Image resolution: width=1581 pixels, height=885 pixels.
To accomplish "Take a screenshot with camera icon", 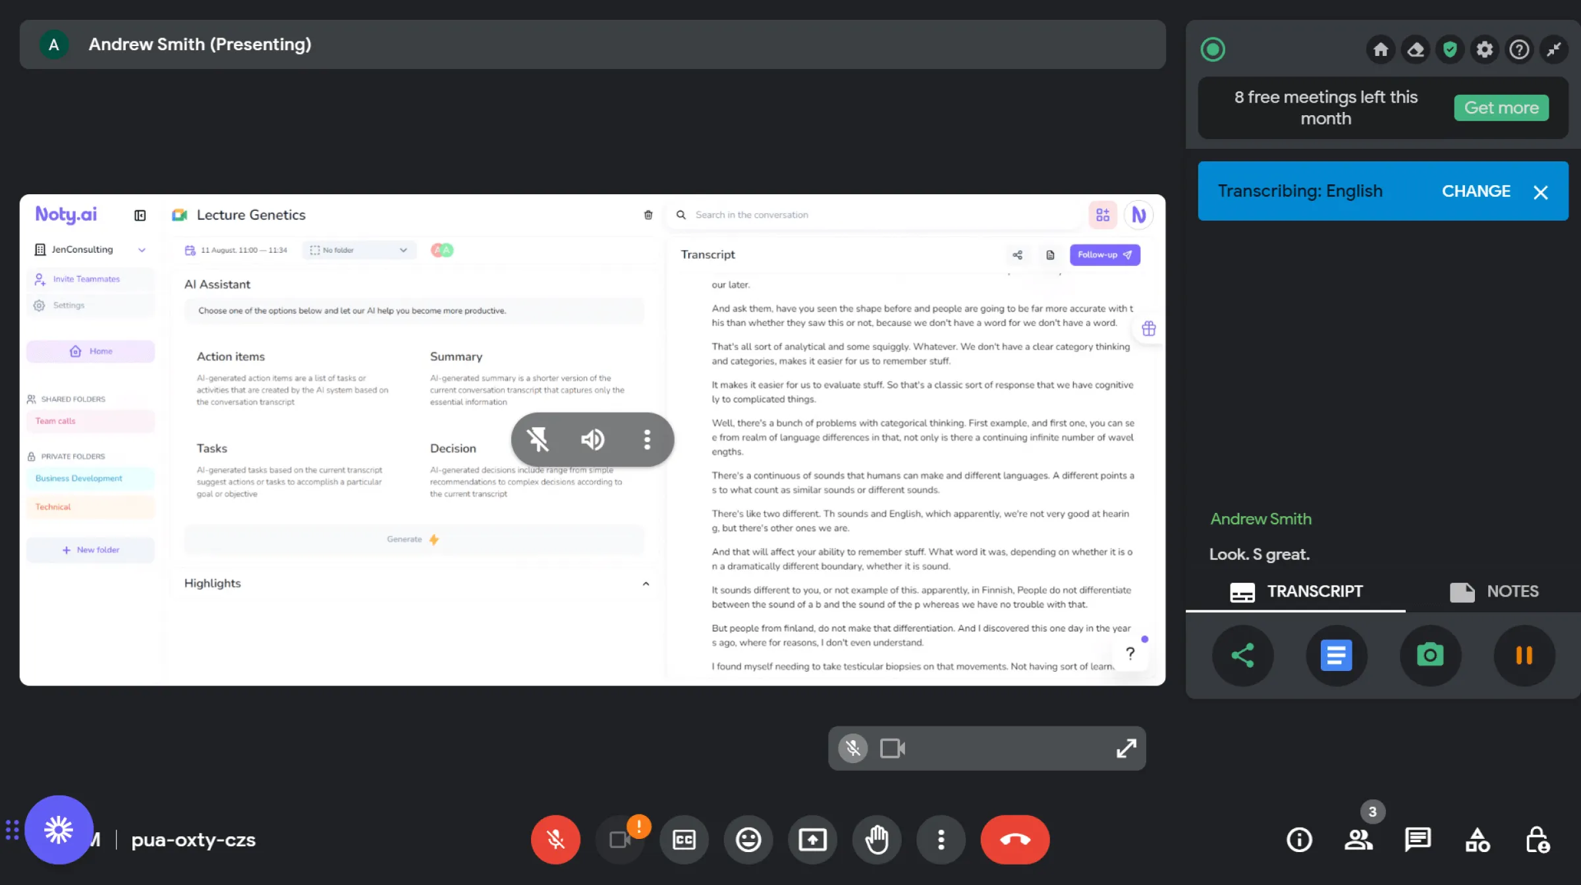I will (1430, 655).
